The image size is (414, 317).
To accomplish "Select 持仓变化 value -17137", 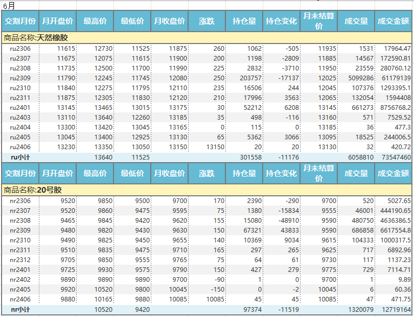I will pos(288,78).
